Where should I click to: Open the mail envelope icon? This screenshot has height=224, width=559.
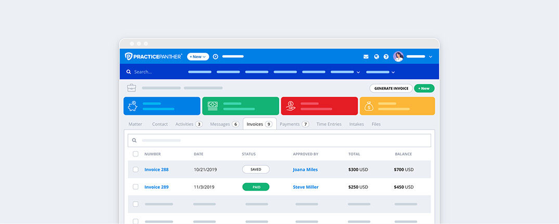(366, 57)
